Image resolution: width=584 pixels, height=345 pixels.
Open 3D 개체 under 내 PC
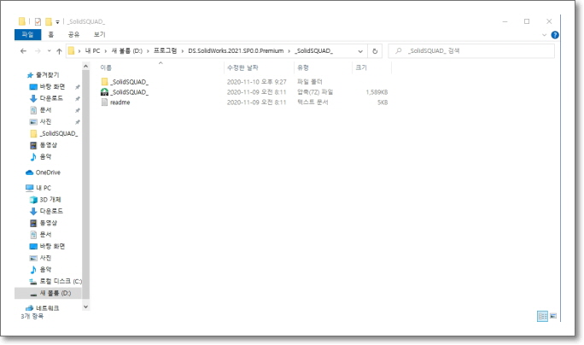45,200
